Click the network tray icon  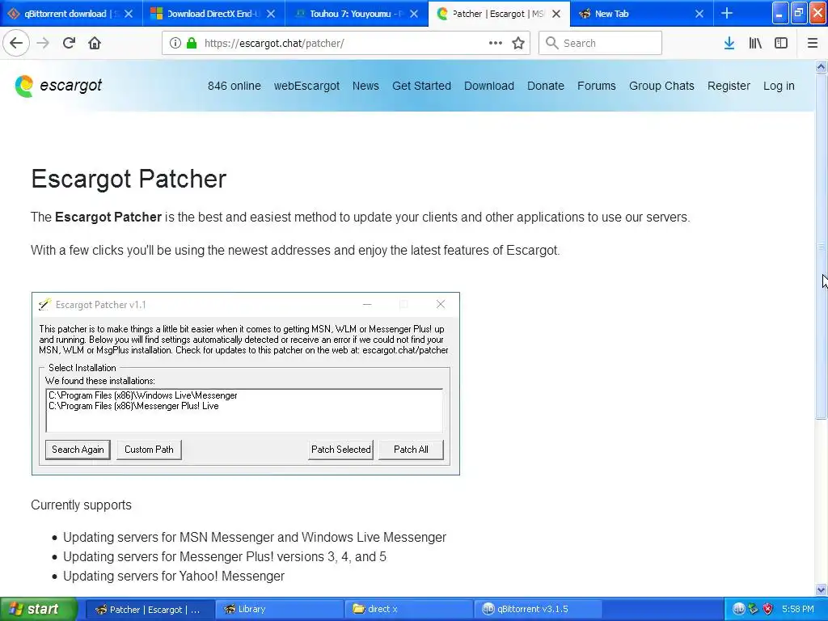pyautogui.click(x=753, y=609)
